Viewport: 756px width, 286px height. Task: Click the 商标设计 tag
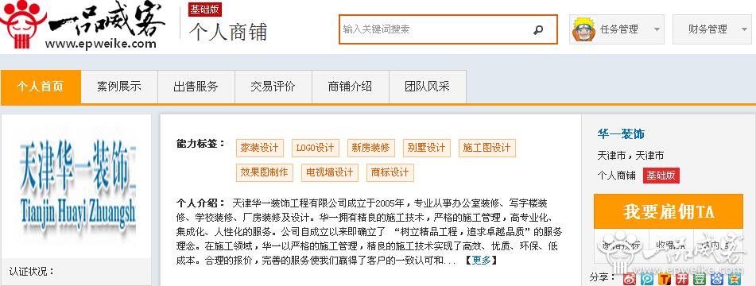[390, 172]
